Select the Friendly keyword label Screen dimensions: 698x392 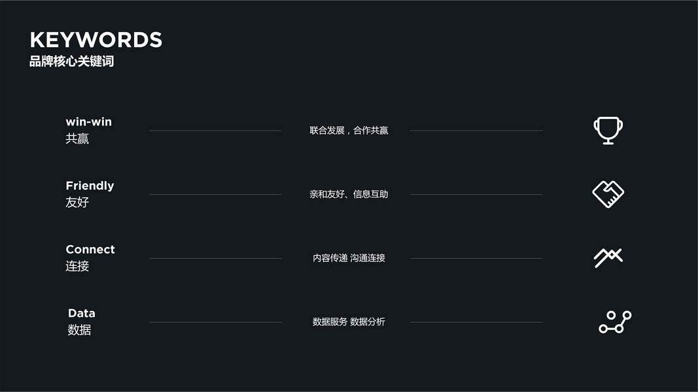pyautogui.click(x=90, y=186)
